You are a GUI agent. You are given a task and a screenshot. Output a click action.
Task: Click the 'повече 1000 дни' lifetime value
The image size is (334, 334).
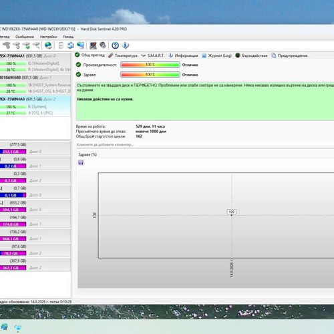point(151,131)
